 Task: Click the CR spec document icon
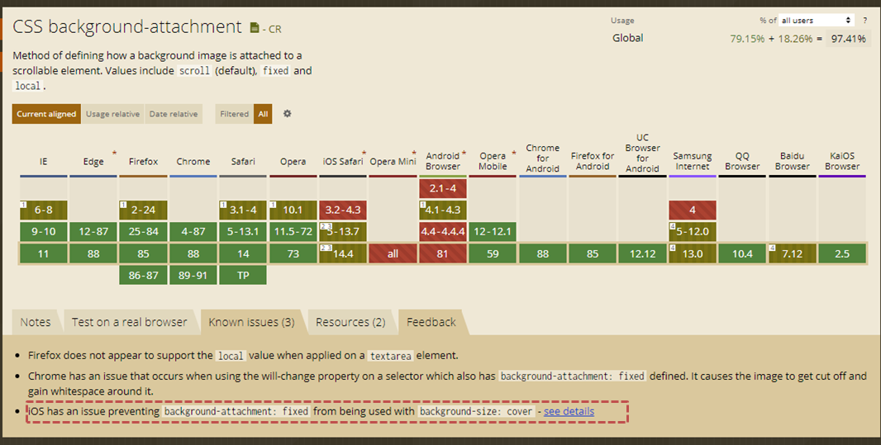(255, 27)
